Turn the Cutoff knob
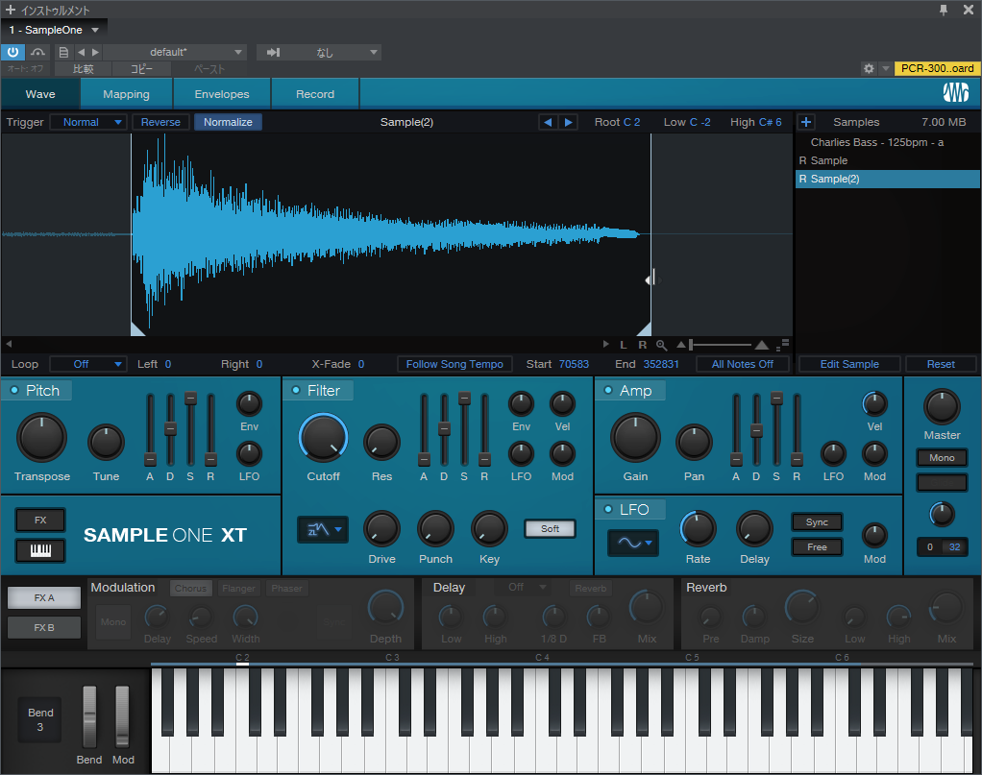 pyautogui.click(x=323, y=438)
